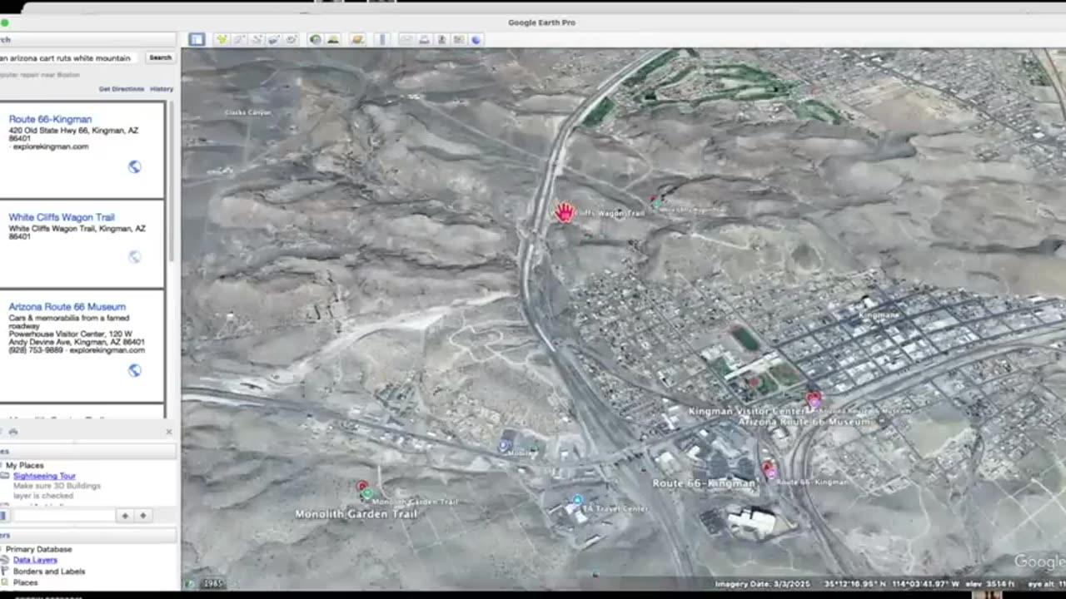Add an image overlay from the toolbar
The image size is (1066, 599).
pos(274,39)
